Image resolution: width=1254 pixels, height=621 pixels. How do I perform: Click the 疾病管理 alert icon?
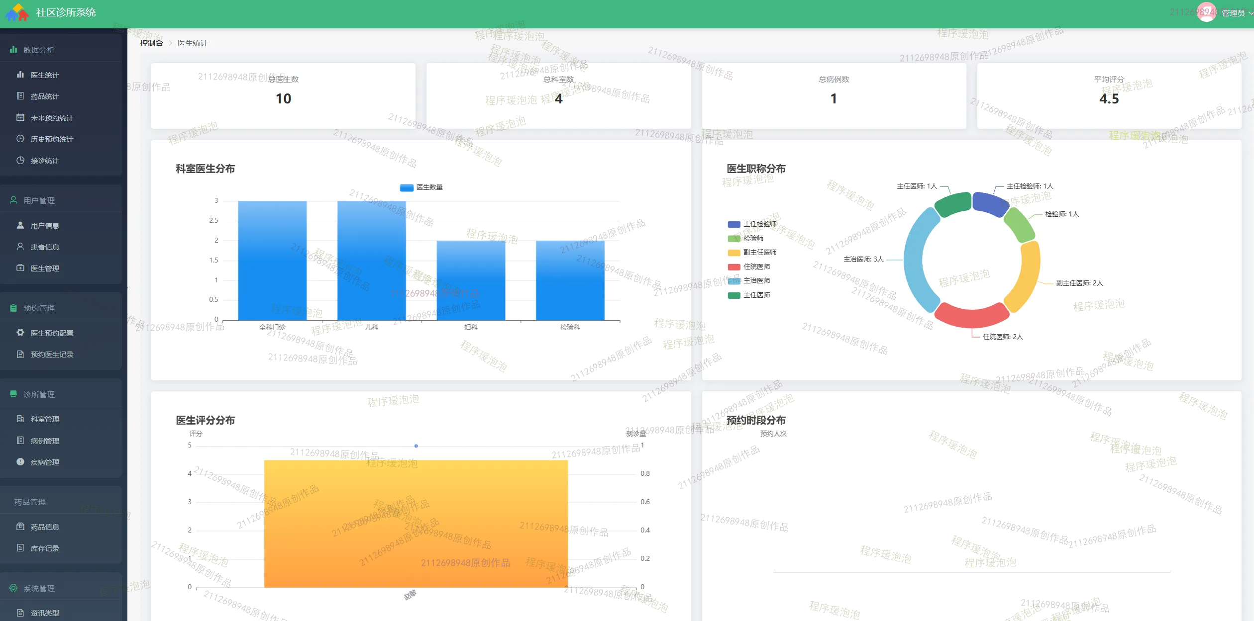tap(20, 462)
